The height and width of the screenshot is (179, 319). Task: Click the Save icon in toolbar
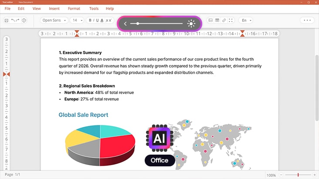point(7,20)
